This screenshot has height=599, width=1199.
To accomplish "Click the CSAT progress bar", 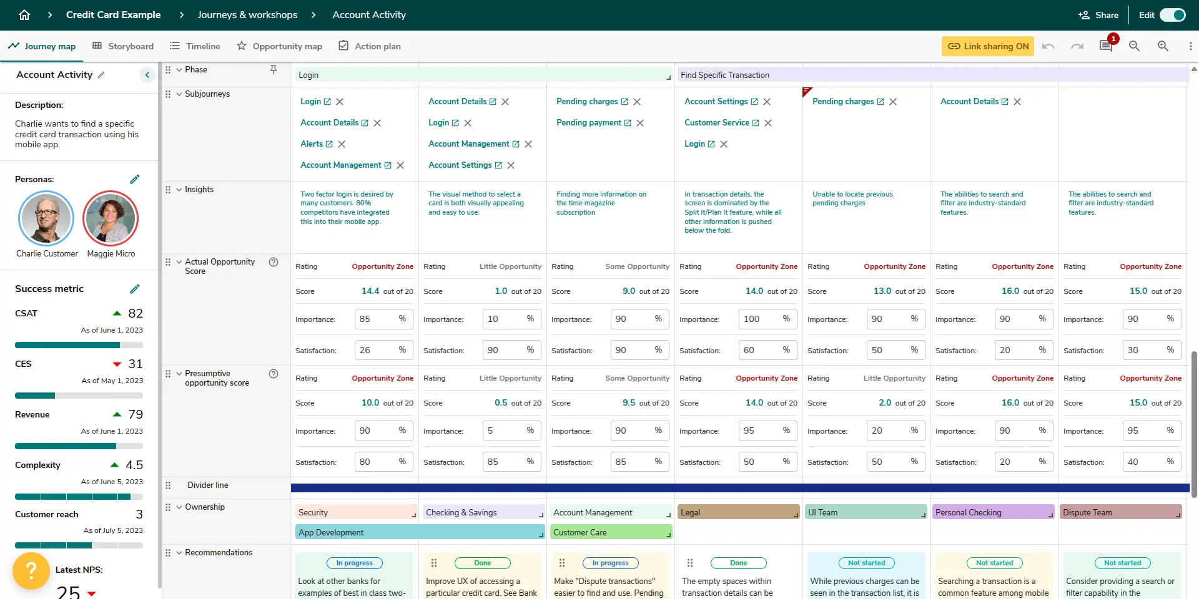I will tap(79, 345).
